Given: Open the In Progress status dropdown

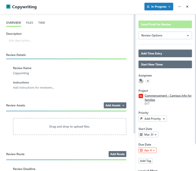Looking at the screenshot, I should point(159,7).
